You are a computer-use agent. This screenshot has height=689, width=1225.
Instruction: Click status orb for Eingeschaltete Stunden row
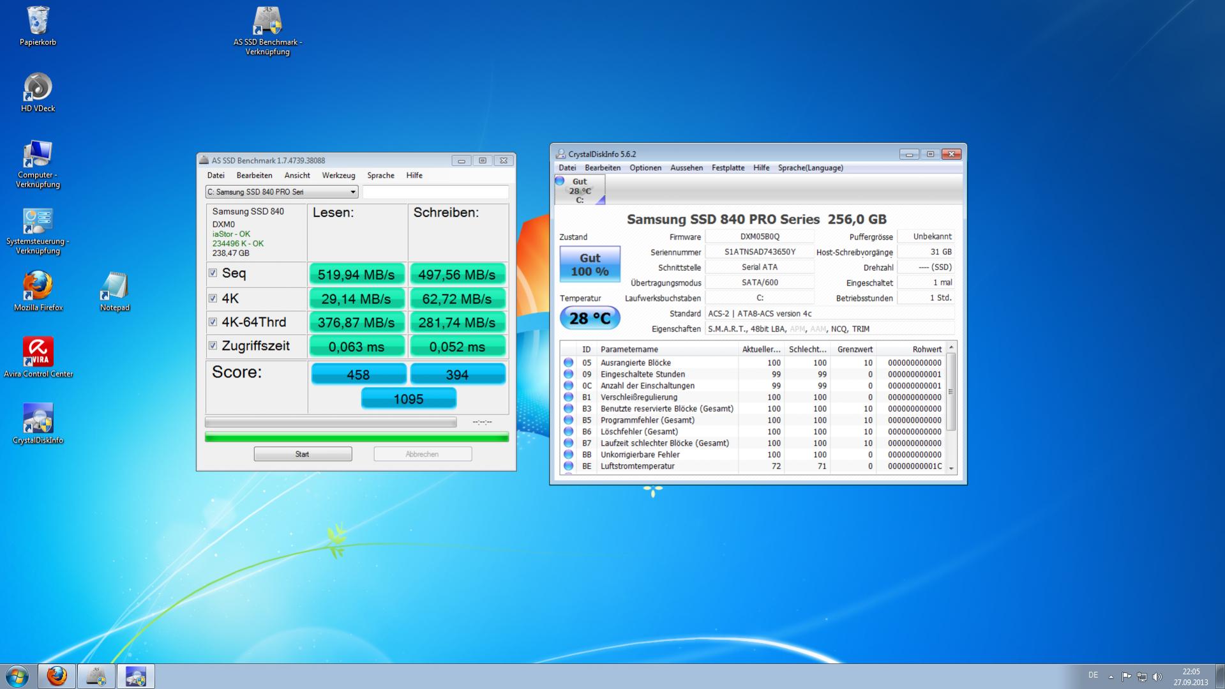point(568,374)
